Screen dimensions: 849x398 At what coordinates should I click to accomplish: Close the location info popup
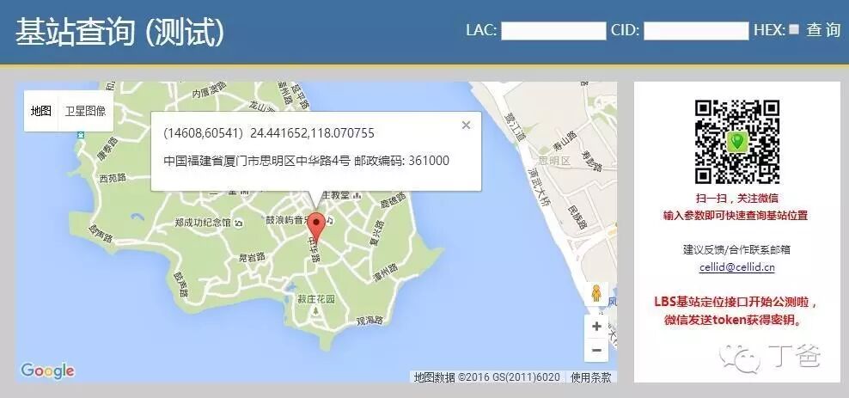click(466, 126)
